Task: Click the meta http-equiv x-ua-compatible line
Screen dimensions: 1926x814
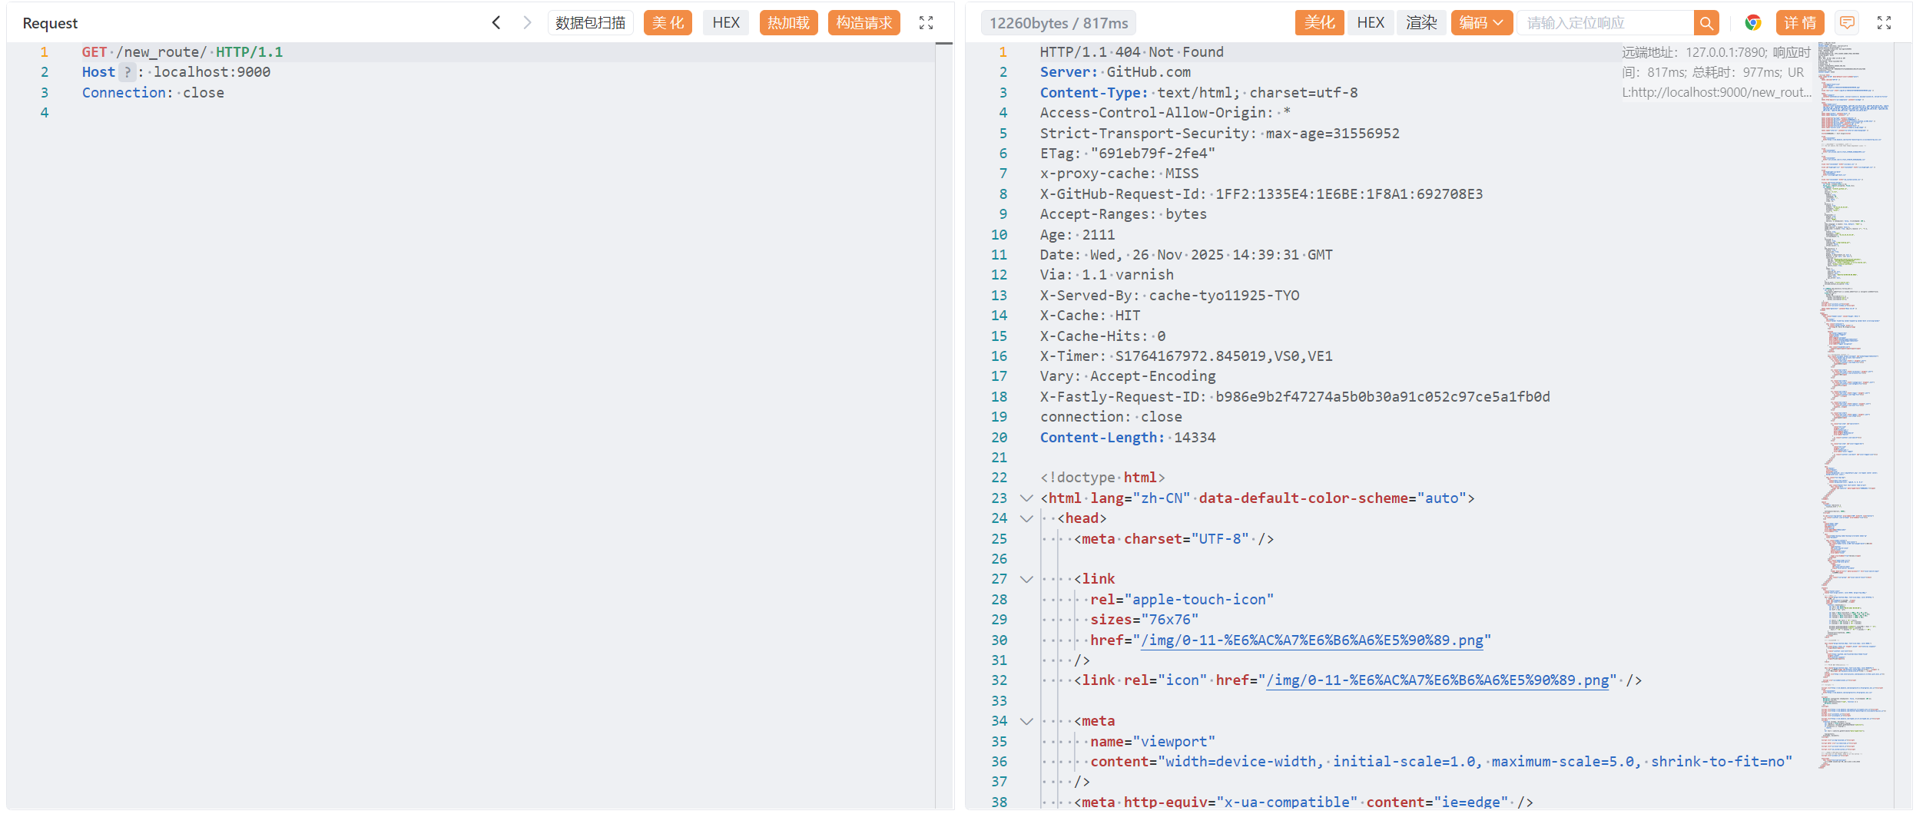Action: [x=1304, y=802]
